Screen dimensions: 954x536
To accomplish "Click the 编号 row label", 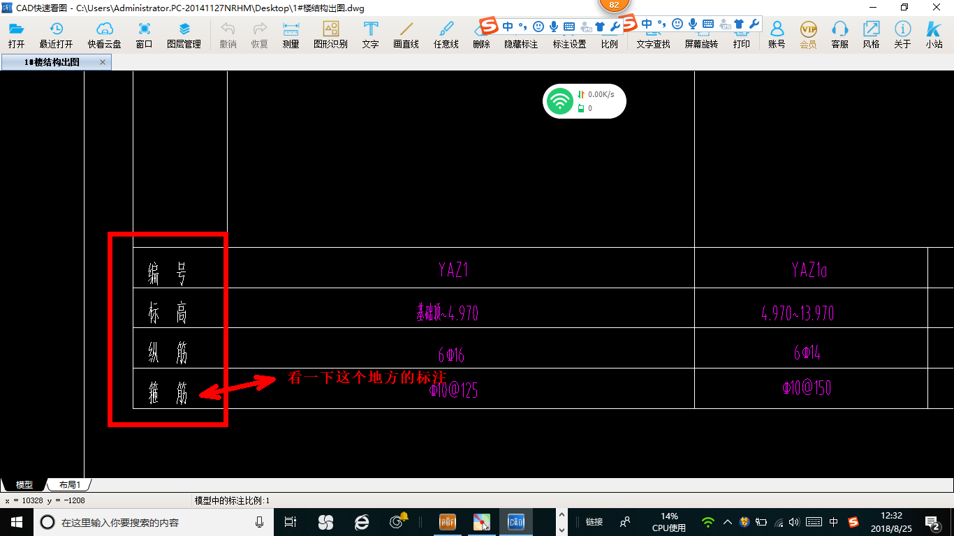I will coord(167,274).
